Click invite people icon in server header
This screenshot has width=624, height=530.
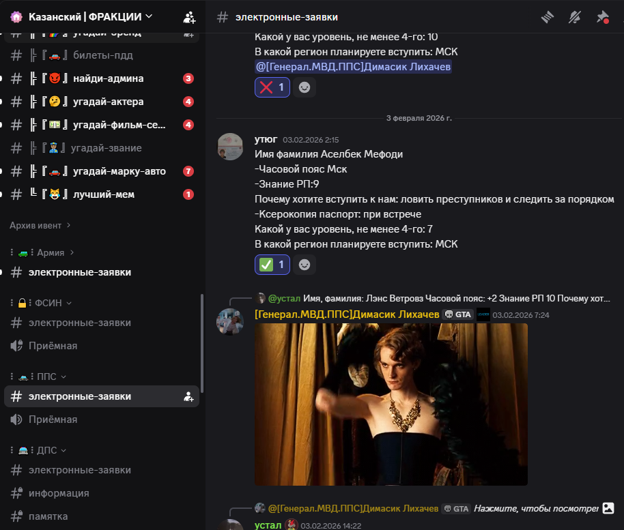[189, 17]
